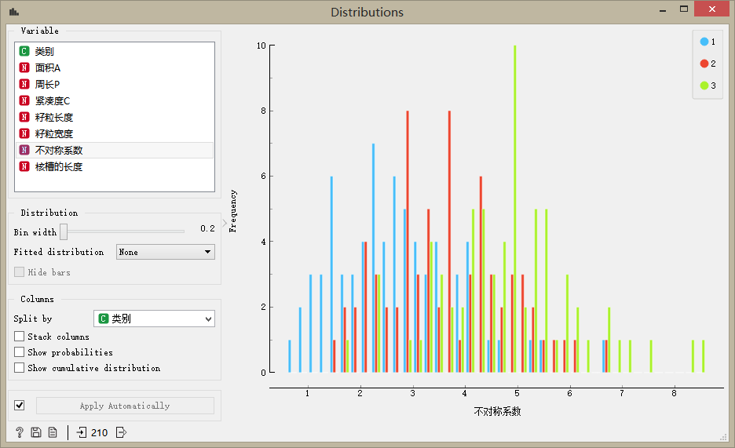The width and height of the screenshot is (735, 448).
Task: Select the variable 不对称系数
Action: click(115, 150)
